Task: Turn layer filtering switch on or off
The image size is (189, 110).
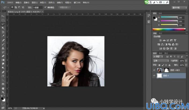Action: point(186,57)
